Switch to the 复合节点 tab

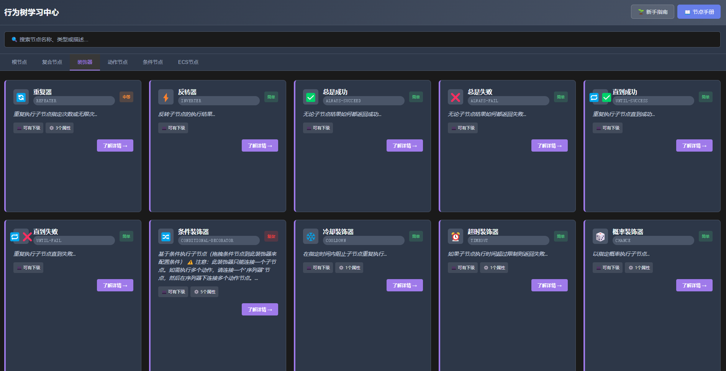point(52,62)
